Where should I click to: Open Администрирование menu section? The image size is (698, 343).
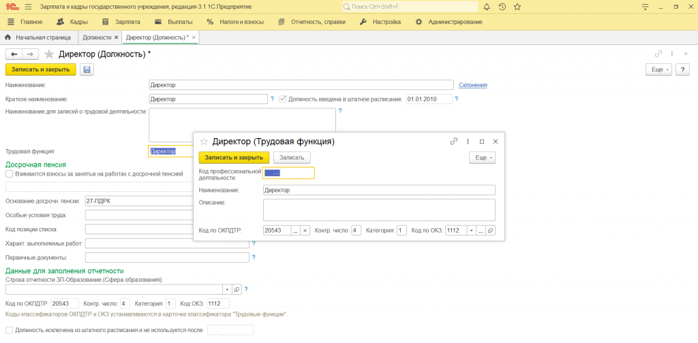click(x=449, y=22)
